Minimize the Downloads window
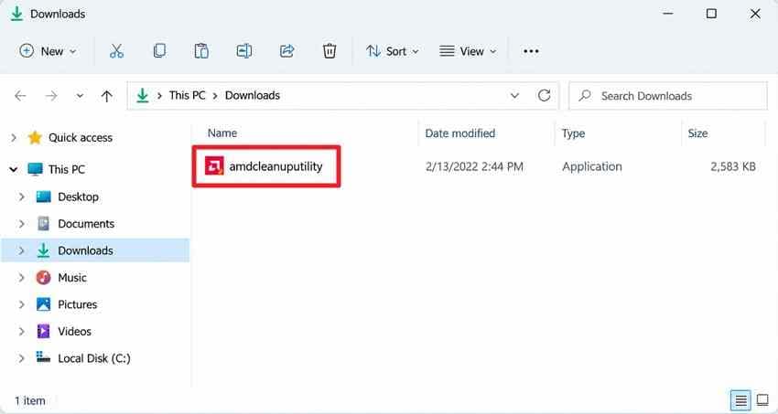The image size is (778, 414). click(668, 14)
